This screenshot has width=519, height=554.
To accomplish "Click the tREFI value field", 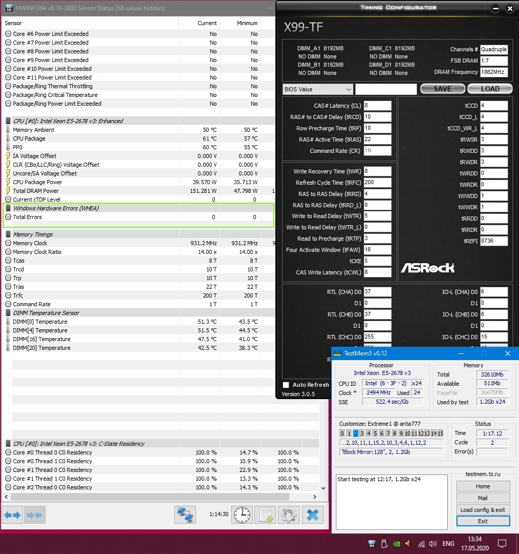I will pos(494,241).
